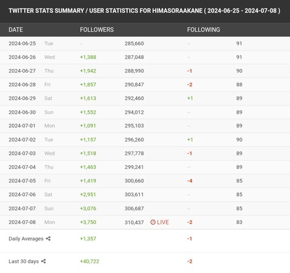This screenshot has width=290, height=273.
Task: Click the share icon beside Last 30 days
Action: [x=43, y=261]
